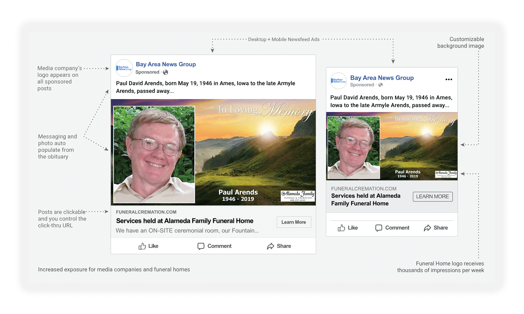The height and width of the screenshot is (314, 524).
Task: Click the Alameda Family logo on mobile ad image
Action: tap(446, 174)
